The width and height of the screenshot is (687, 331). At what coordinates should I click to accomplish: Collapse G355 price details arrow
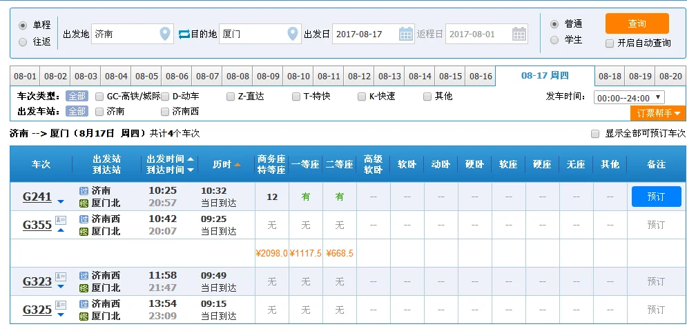point(61,230)
